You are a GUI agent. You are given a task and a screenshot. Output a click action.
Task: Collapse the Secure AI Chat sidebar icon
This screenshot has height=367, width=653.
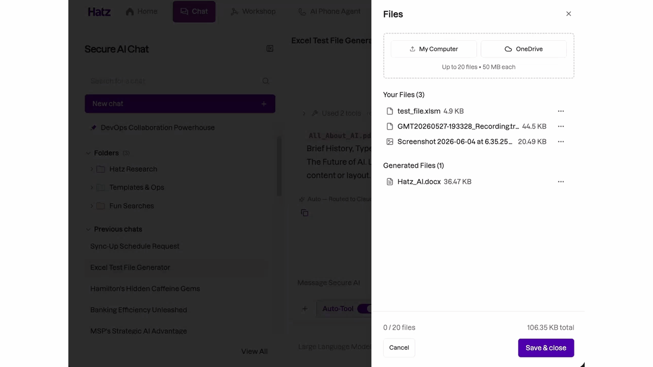tap(270, 48)
